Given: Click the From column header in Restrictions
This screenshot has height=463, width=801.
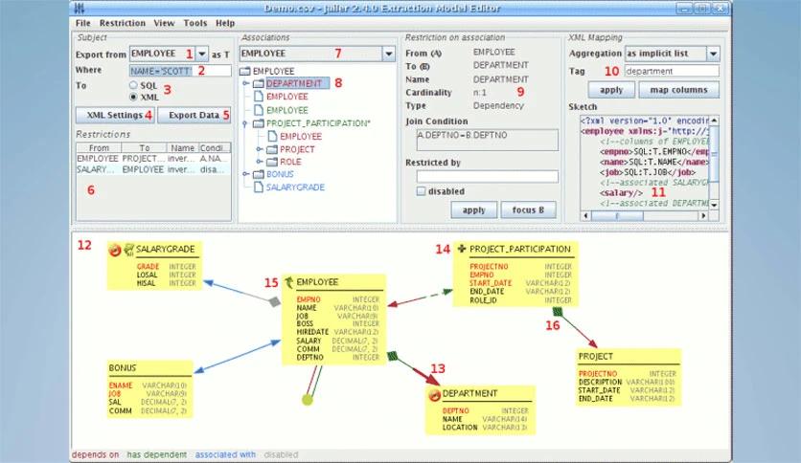Looking at the screenshot, I should [99, 148].
